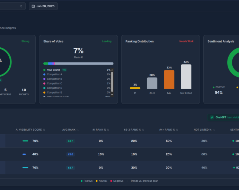The image size is (239, 190).
Task: Click sort icon for #2-3 Rank %
Action: [143, 130]
